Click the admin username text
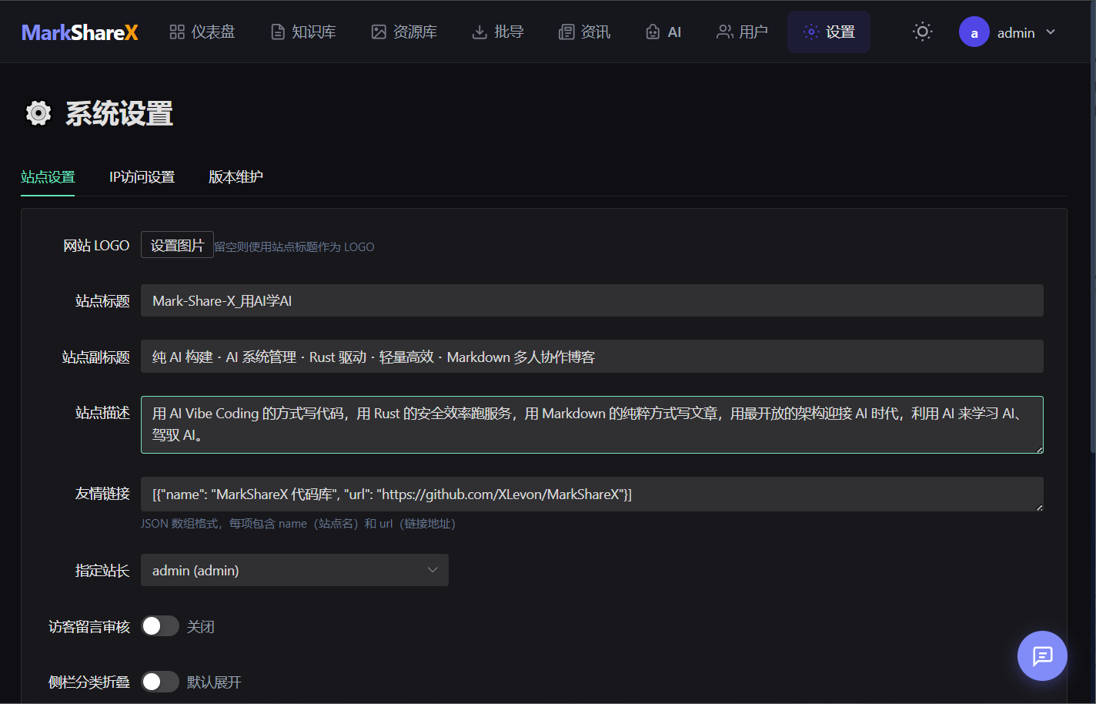 [1016, 32]
